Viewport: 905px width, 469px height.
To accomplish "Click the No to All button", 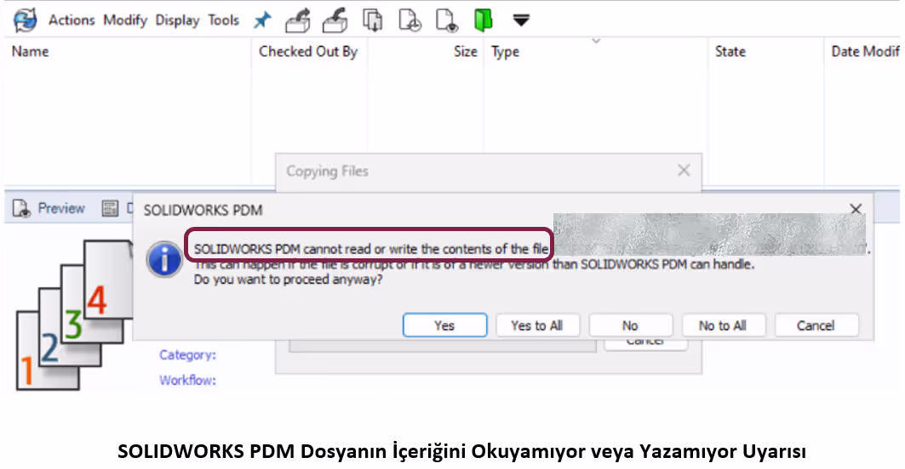I will (x=723, y=325).
